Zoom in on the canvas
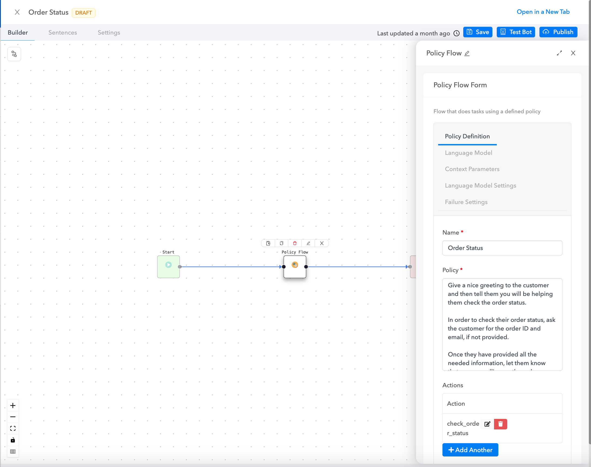 13,405
